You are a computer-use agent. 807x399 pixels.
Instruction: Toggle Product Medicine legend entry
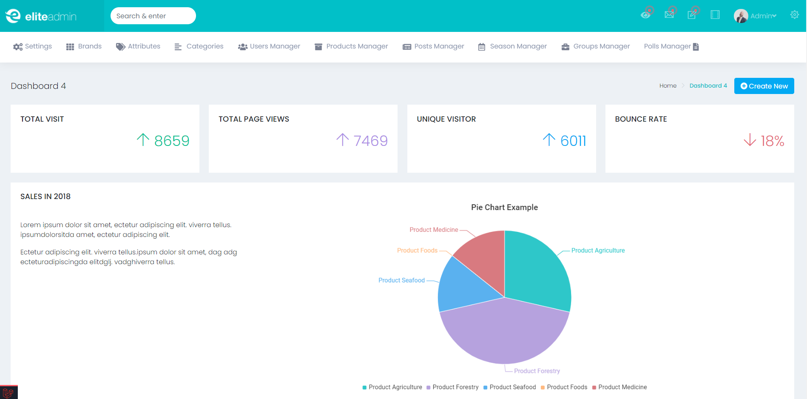coord(619,387)
